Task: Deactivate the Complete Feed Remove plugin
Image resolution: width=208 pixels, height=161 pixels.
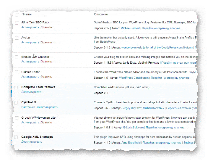Action: click(x=32, y=92)
